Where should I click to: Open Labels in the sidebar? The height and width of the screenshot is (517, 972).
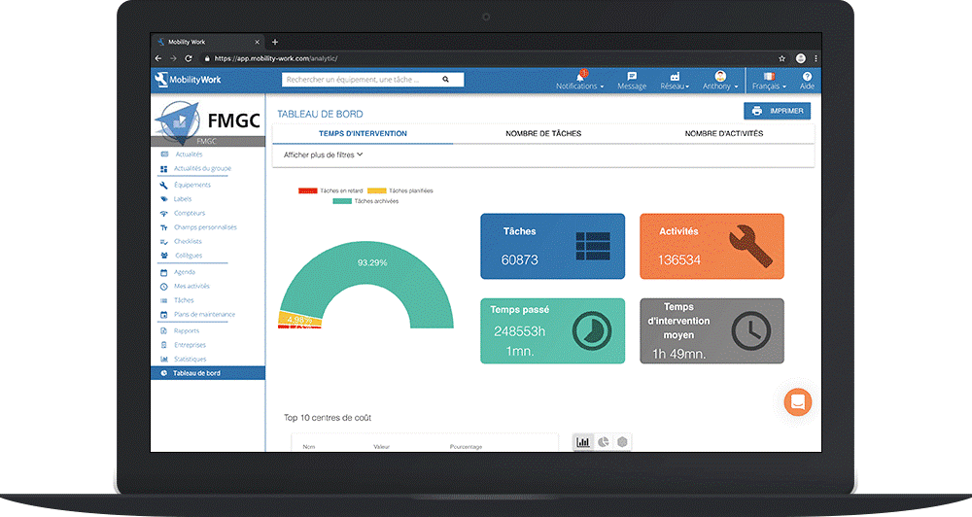point(183,199)
